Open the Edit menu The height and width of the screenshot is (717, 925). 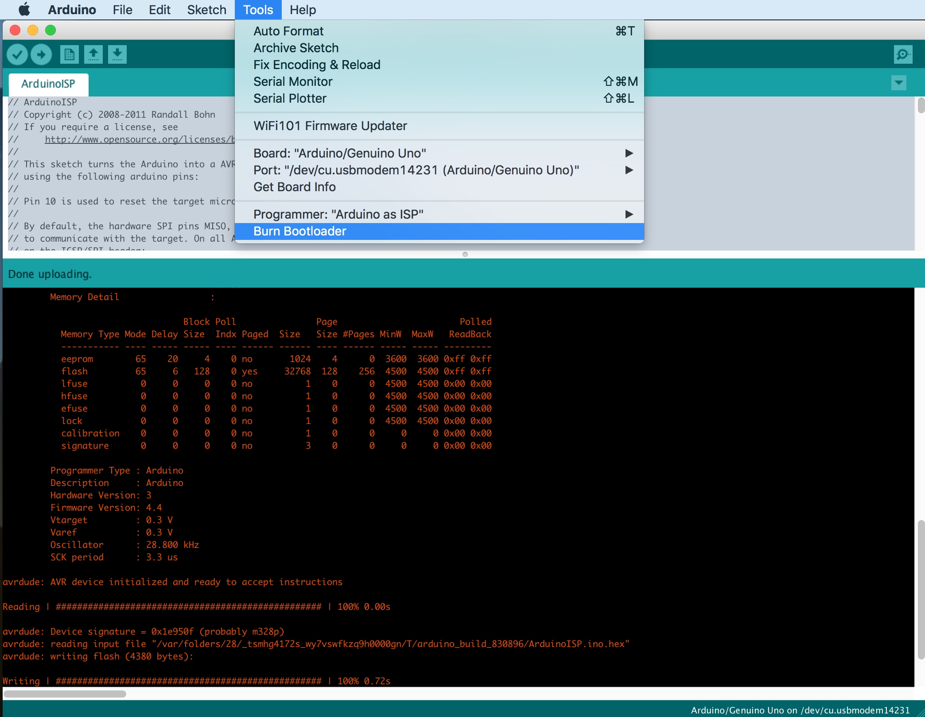pyautogui.click(x=159, y=10)
